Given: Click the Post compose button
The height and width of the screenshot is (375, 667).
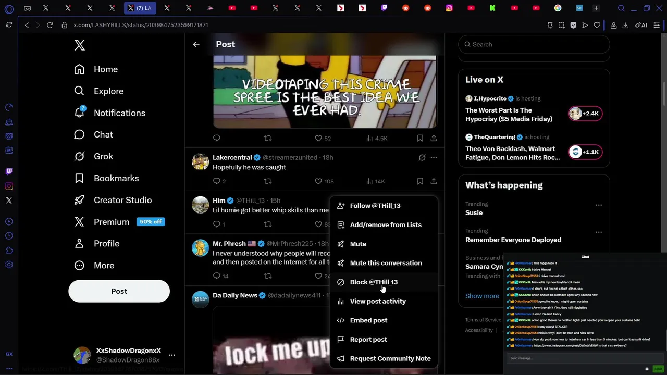Looking at the screenshot, I should pyautogui.click(x=119, y=291).
